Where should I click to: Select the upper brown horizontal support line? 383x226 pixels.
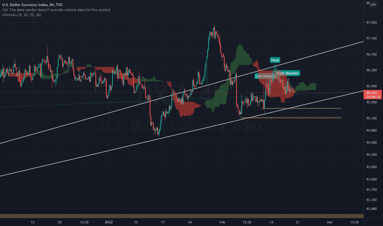(301, 108)
